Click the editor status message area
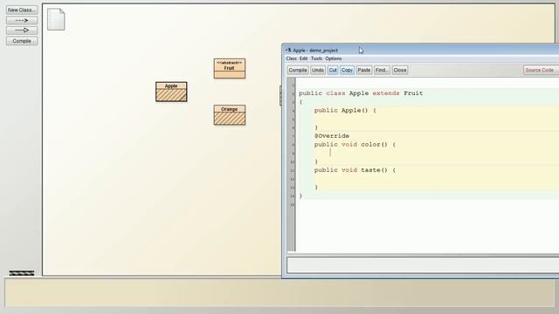This screenshot has width=559, height=314. click(423, 265)
